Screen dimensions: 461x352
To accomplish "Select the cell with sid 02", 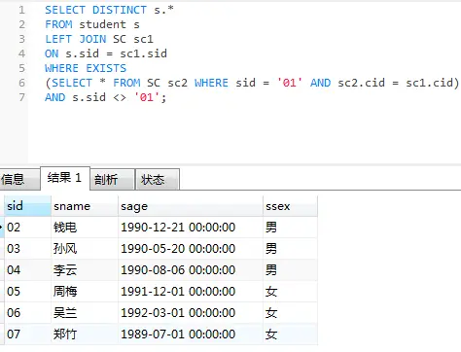I will click(27, 228).
